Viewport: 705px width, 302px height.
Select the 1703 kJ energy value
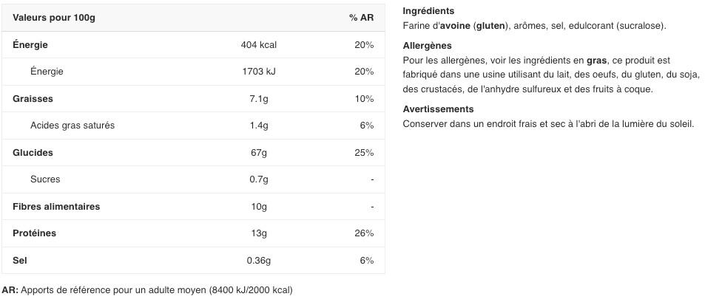[259, 72]
